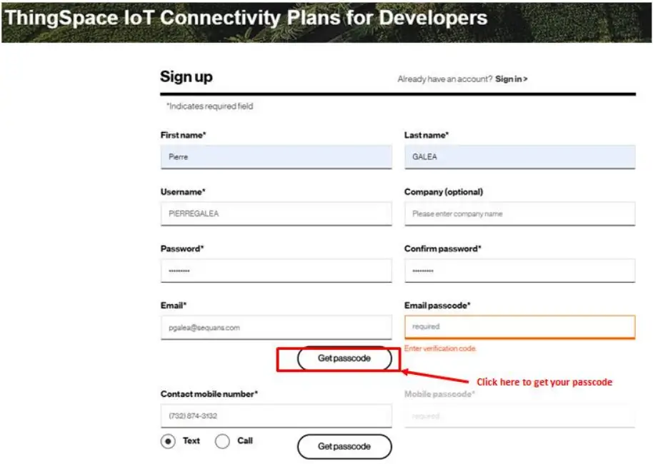Click the Email field showing pgalea@sequans.com
Screen dimensions: 653x464
[x=275, y=327]
